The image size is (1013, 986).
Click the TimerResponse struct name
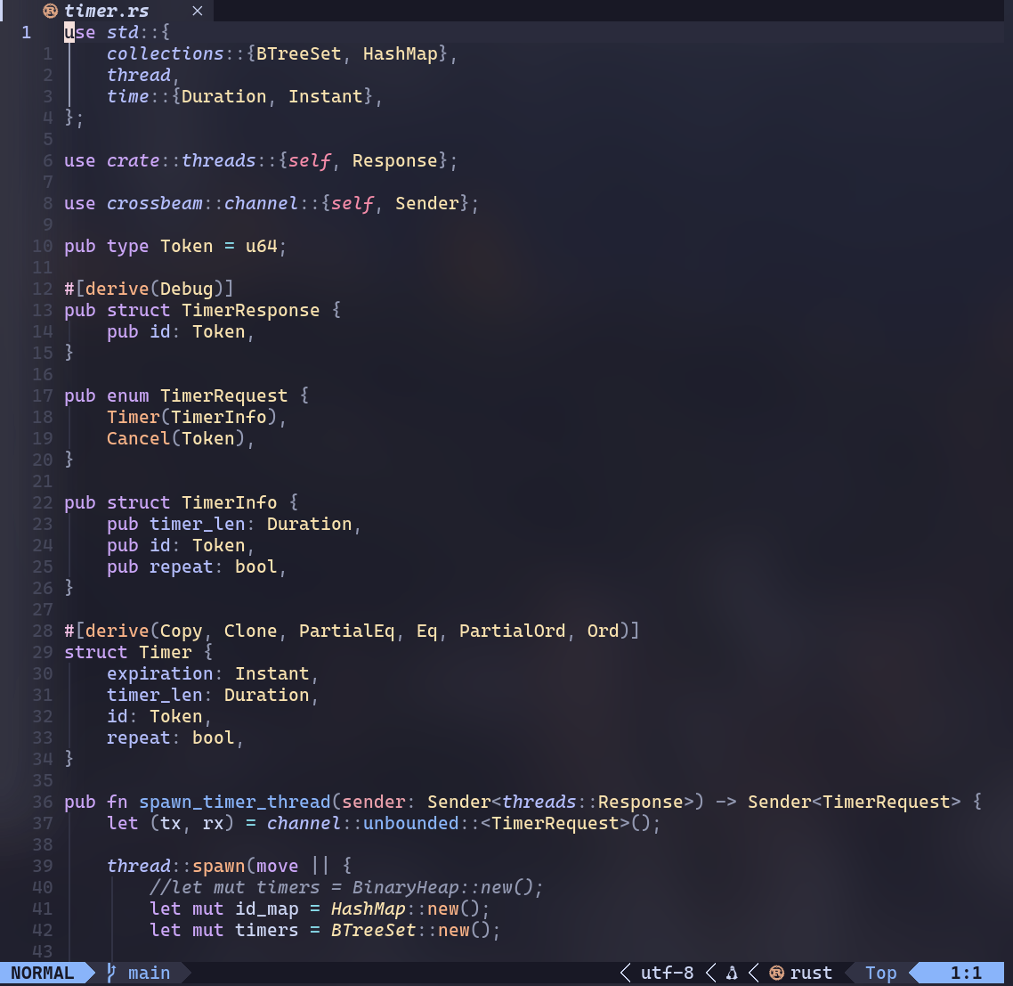coord(250,310)
